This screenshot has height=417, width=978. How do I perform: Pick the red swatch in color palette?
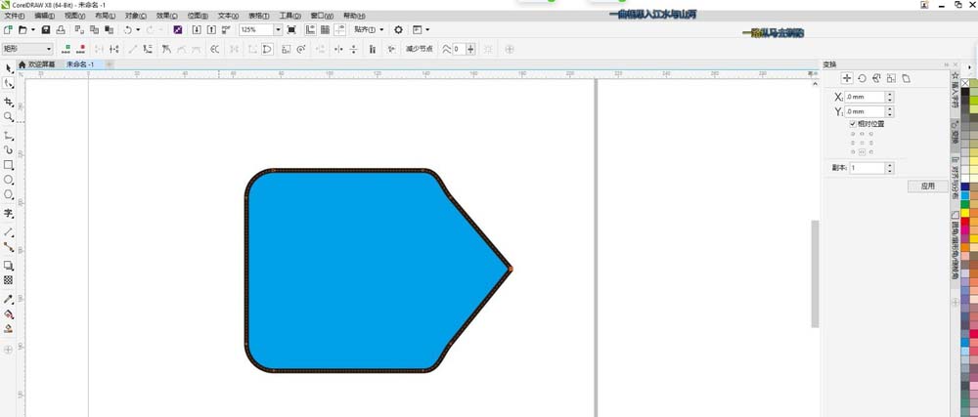(965, 221)
